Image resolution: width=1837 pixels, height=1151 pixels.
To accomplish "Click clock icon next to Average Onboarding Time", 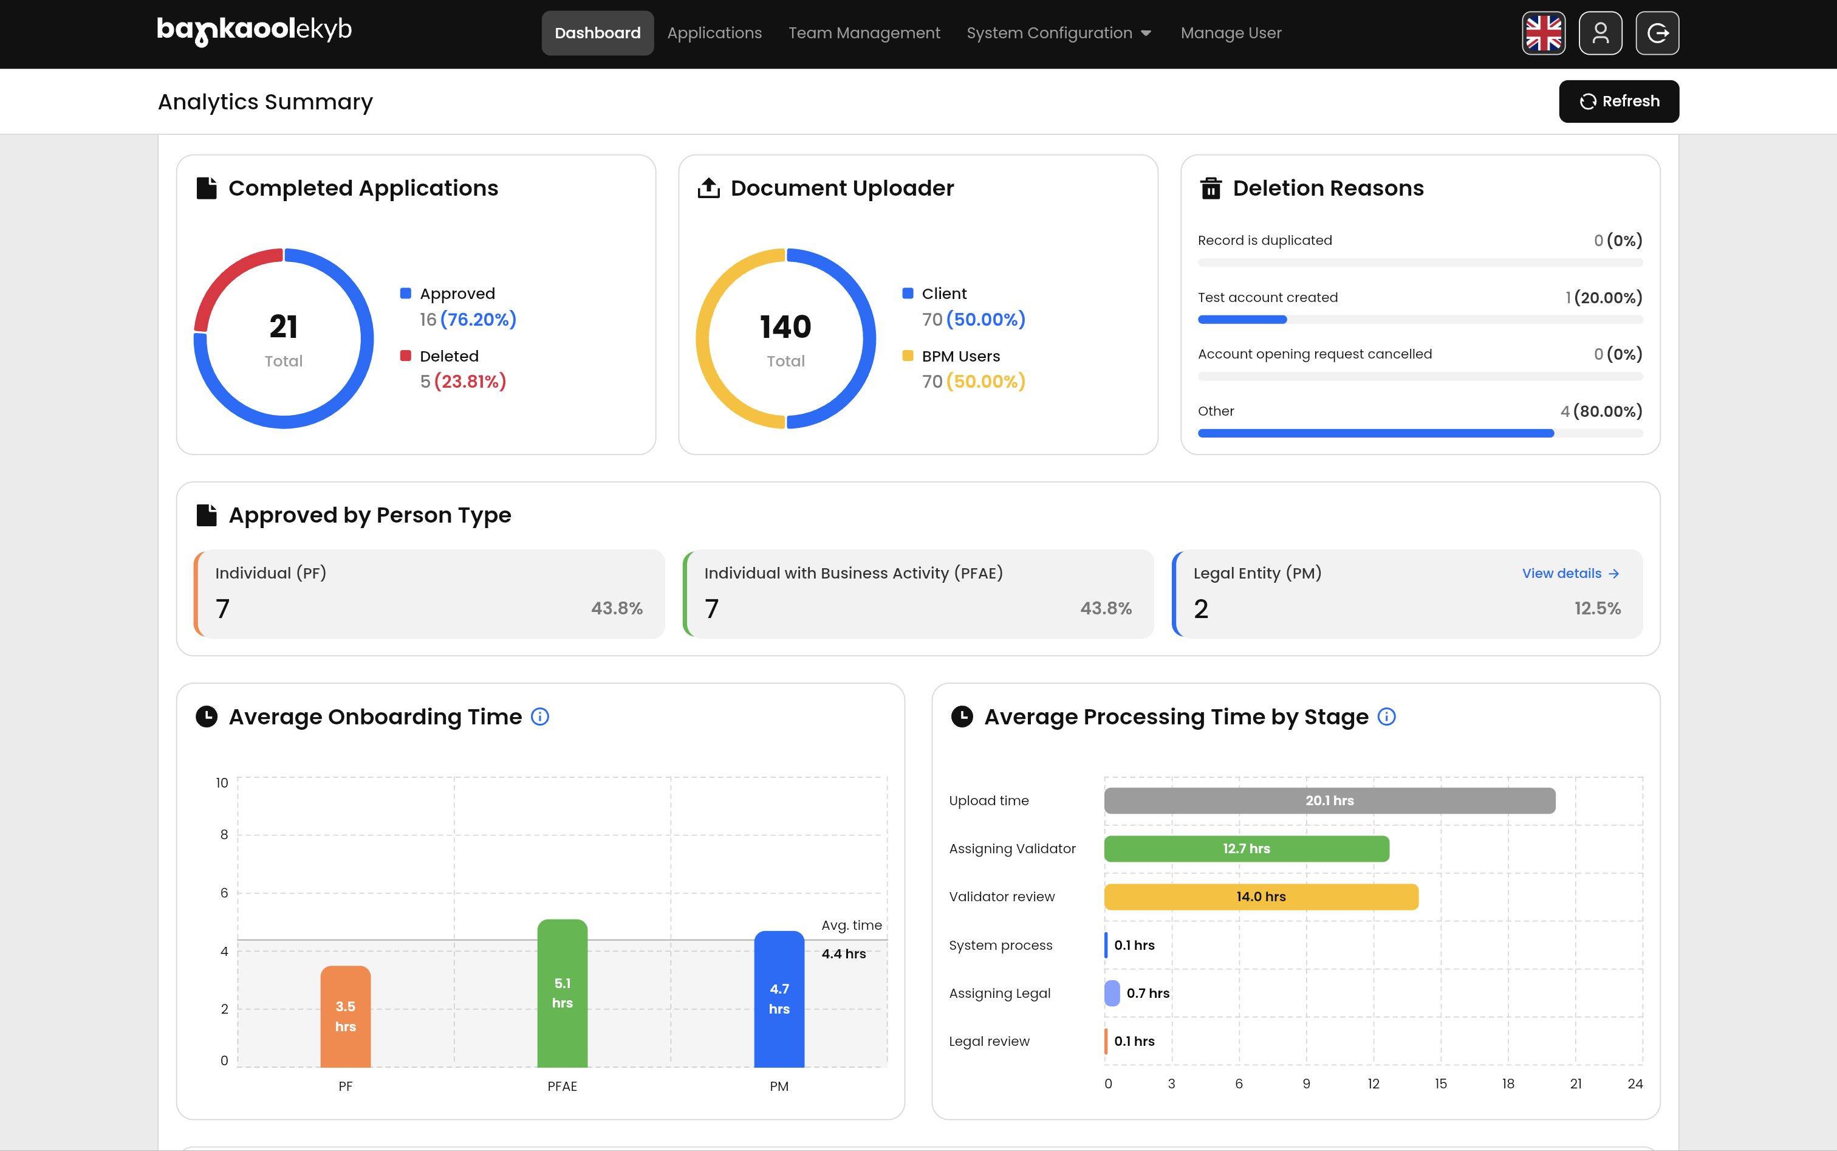I will 206,717.
